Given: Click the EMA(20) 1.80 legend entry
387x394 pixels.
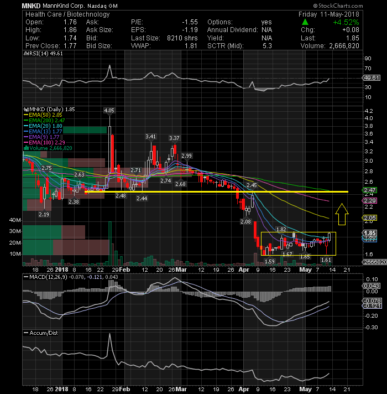Looking at the screenshot, I should point(43,126).
